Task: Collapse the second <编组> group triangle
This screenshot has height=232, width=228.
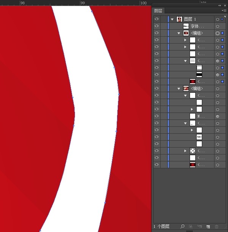Action: click(179, 89)
